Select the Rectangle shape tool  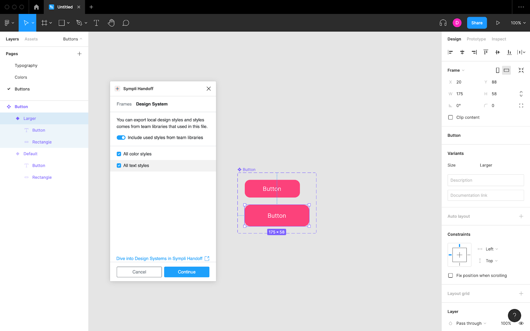click(62, 23)
